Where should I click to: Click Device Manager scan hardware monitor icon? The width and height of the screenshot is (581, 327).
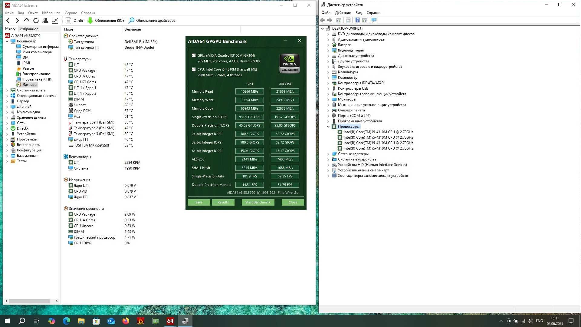374,20
